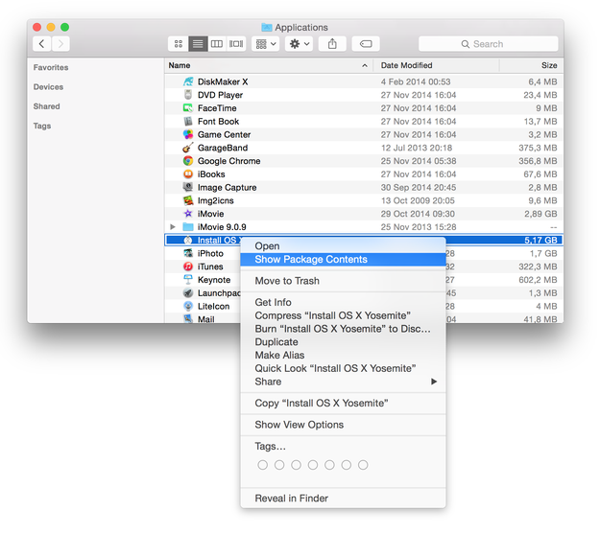
Task: Click the DVD Player app icon
Action: point(188,95)
